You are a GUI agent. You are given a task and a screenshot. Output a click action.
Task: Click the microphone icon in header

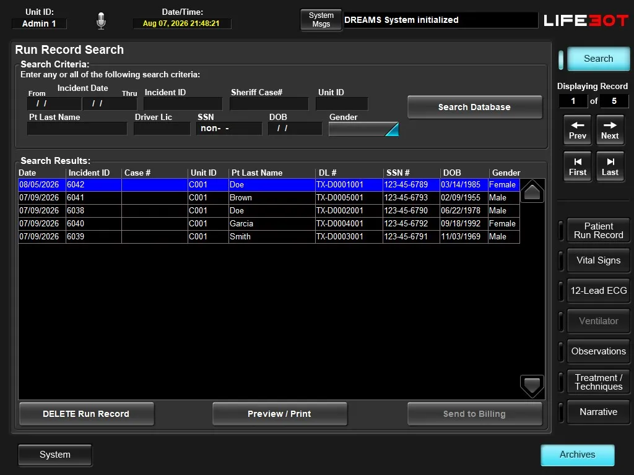(101, 20)
